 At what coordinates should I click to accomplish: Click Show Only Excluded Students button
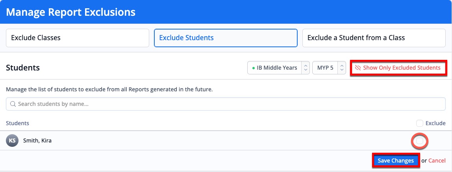pyautogui.click(x=399, y=68)
